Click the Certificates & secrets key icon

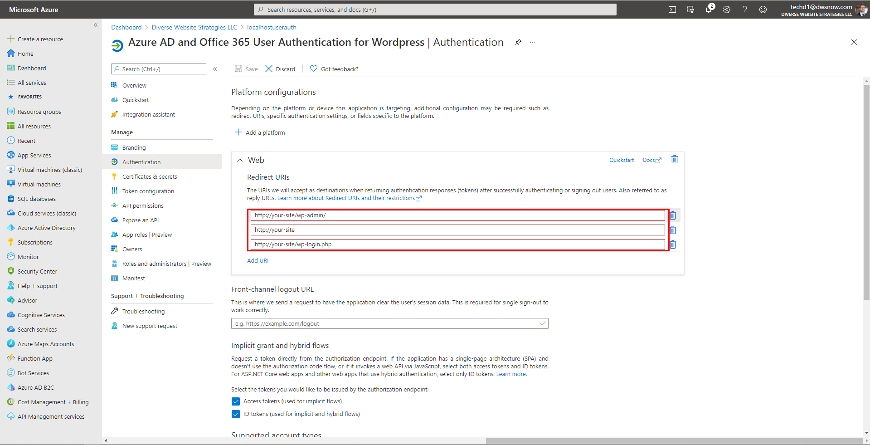(114, 176)
